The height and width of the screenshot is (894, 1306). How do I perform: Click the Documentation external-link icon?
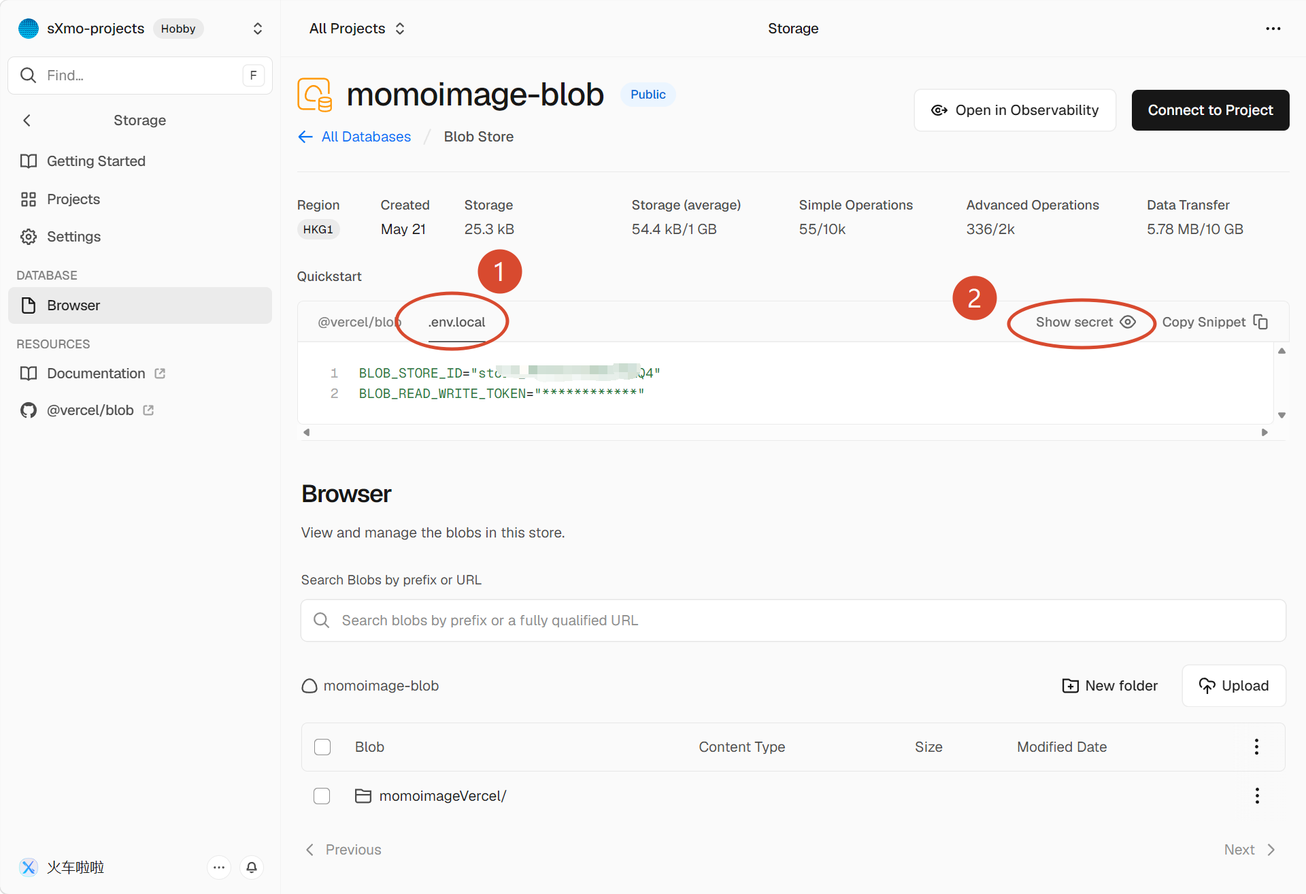pos(160,374)
